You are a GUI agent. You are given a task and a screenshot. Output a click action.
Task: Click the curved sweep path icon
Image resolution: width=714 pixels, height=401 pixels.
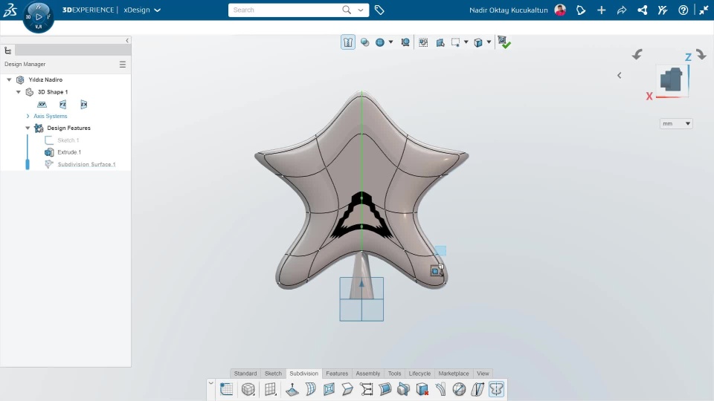(441, 389)
